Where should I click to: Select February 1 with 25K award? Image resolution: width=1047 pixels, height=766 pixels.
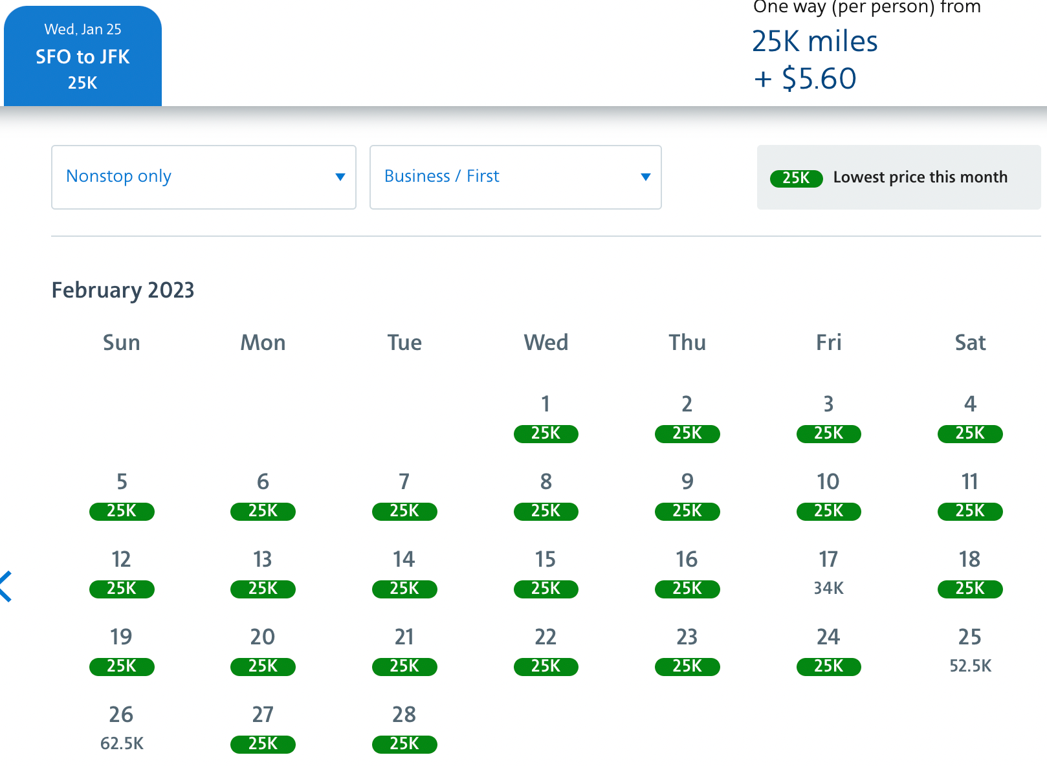pos(546,433)
